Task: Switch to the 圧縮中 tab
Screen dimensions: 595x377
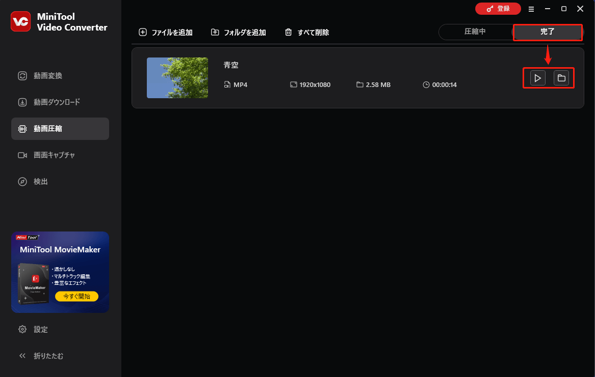Action: pyautogui.click(x=475, y=32)
